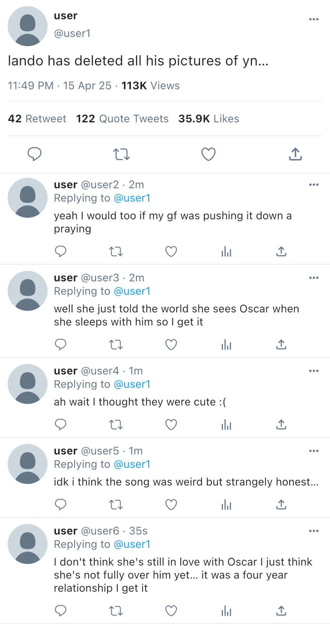Like the main tweet by user1

[208, 154]
